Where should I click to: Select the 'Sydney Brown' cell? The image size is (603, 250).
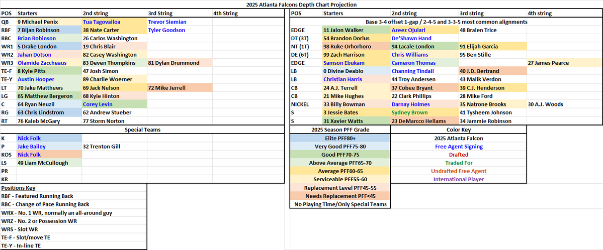424,112
